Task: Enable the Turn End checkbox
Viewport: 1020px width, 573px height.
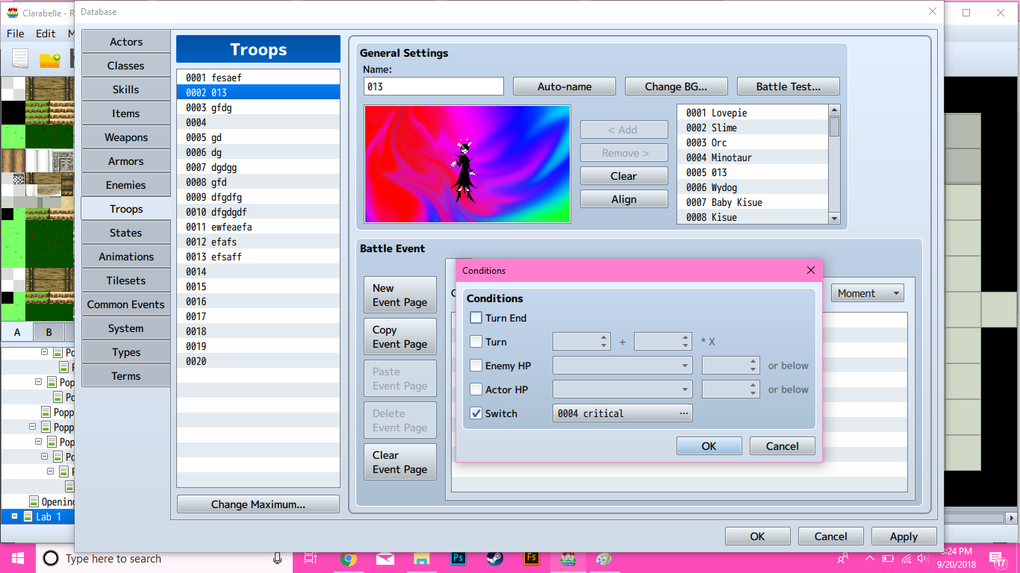Action: pos(476,318)
